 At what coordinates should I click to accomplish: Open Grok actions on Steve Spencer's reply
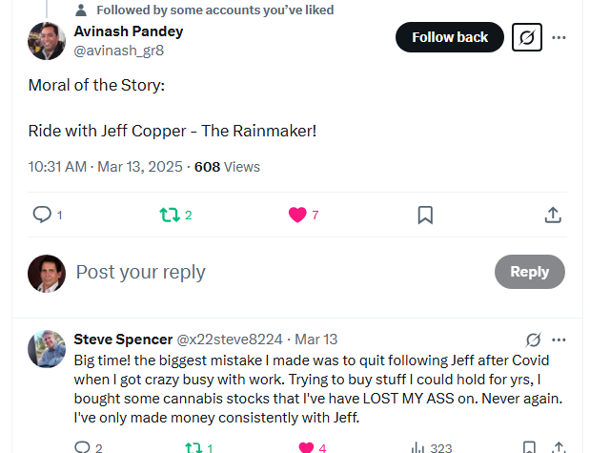pyautogui.click(x=534, y=340)
